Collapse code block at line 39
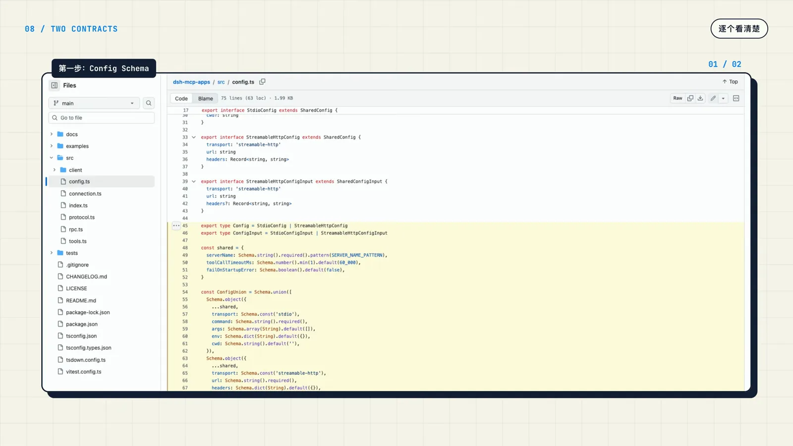The image size is (793, 446). point(194,181)
